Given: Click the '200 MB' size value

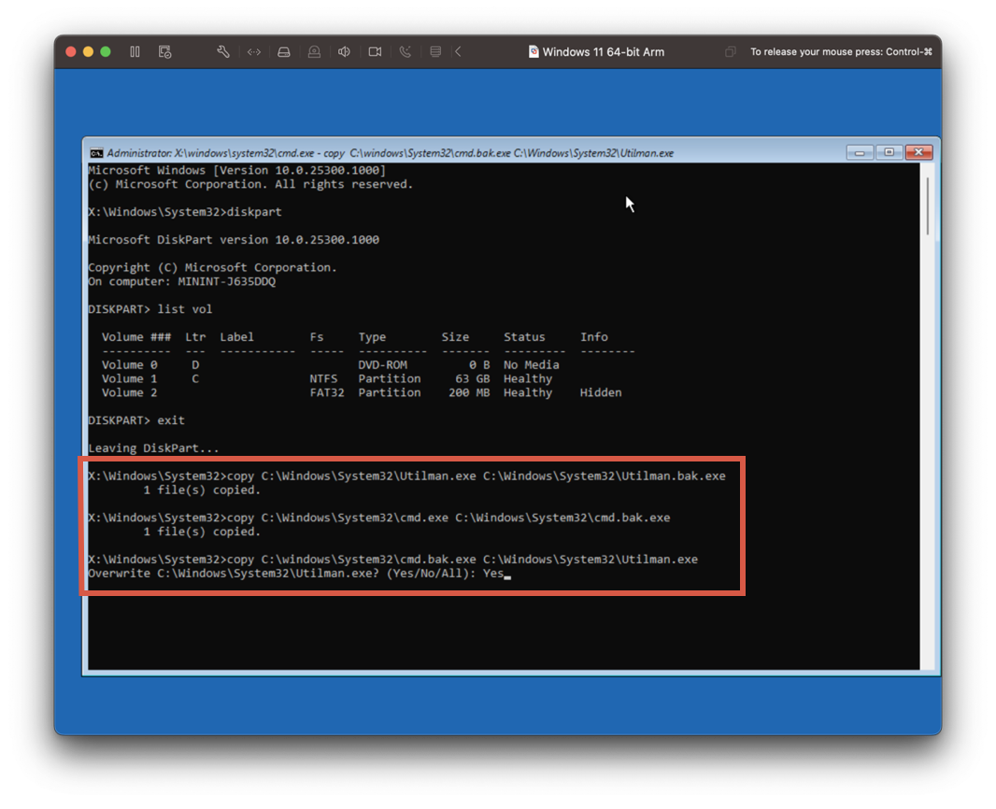Looking at the screenshot, I should pos(469,393).
